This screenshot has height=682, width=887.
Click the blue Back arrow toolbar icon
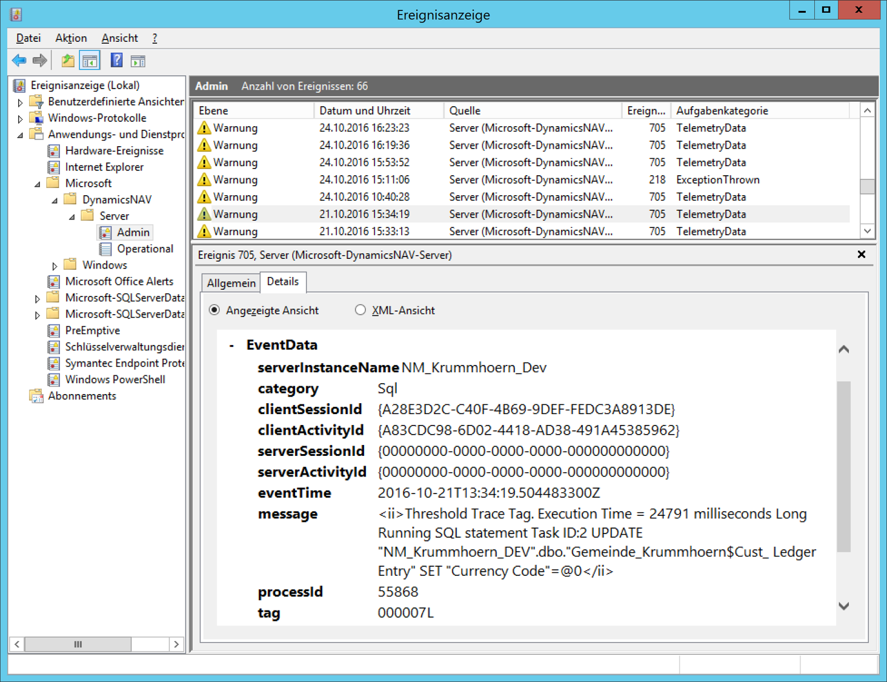pyautogui.click(x=19, y=61)
